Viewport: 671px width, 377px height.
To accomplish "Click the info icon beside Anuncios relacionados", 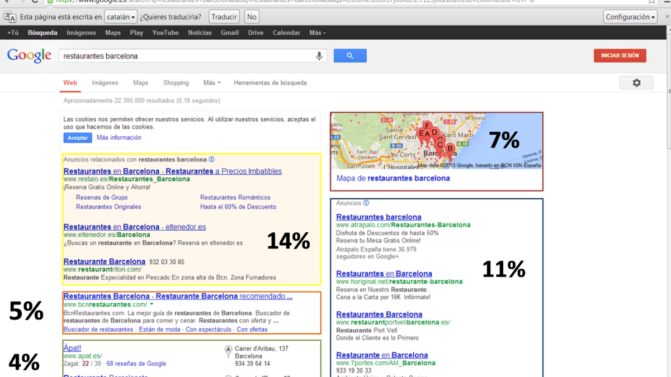I will [x=212, y=160].
